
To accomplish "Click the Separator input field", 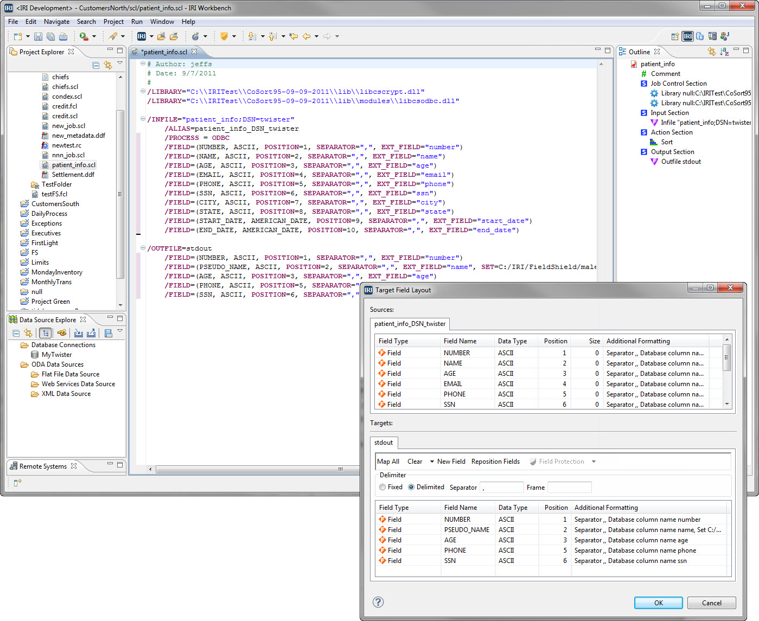I will (x=502, y=488).
